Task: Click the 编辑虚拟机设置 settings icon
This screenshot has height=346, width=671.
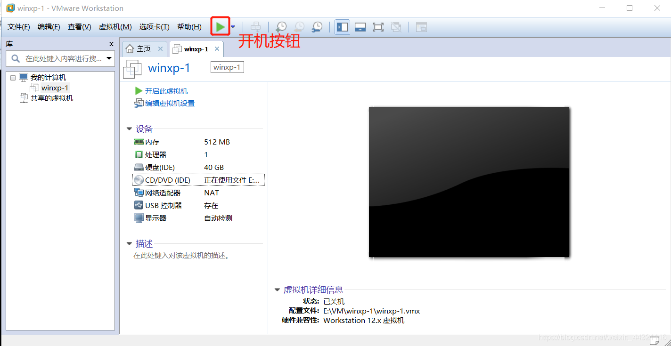Action: (x=139, y=103)
